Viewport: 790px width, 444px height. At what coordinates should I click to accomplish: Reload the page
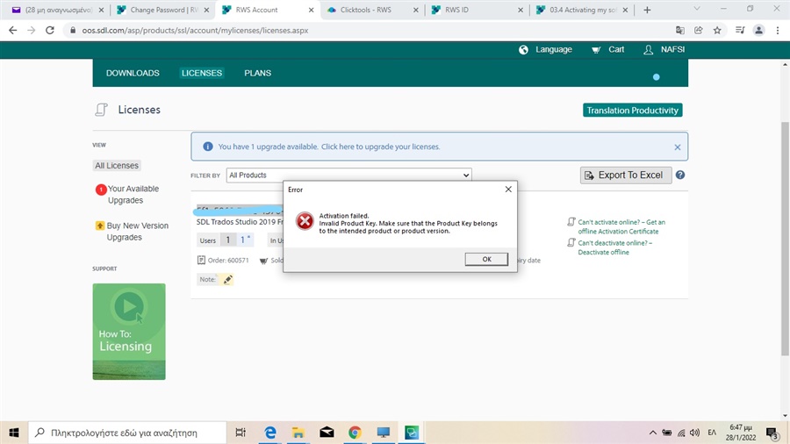coord(50,30)
